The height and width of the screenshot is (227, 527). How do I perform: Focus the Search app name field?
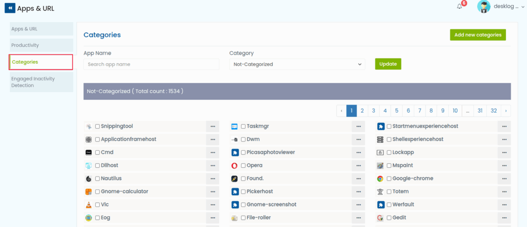pyautogui.click(x=151, y=64)
